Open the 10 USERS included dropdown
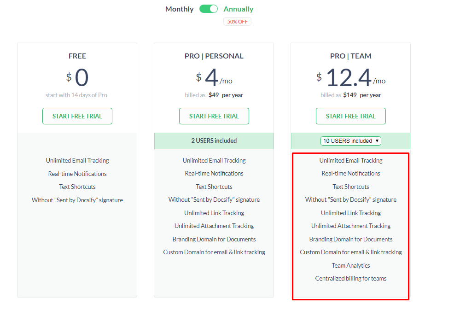 pos(350,141)
